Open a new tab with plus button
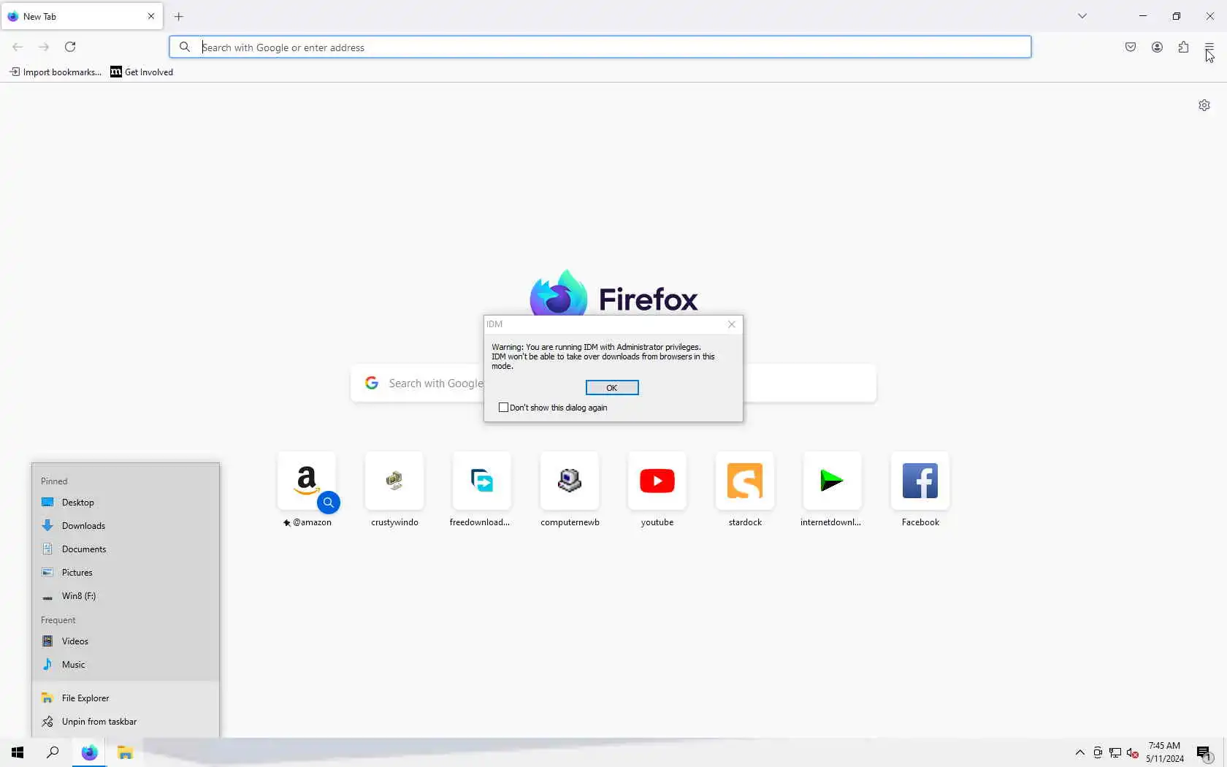The width and height of the screenshot is (1227, 767). [179, 16]
